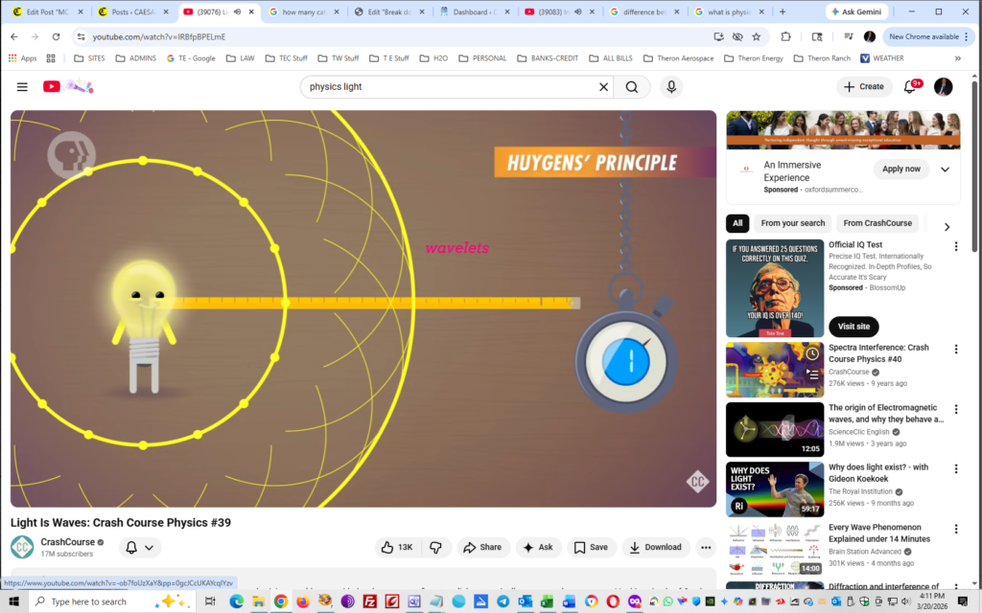Clear the search box with X

pos(603,86)
